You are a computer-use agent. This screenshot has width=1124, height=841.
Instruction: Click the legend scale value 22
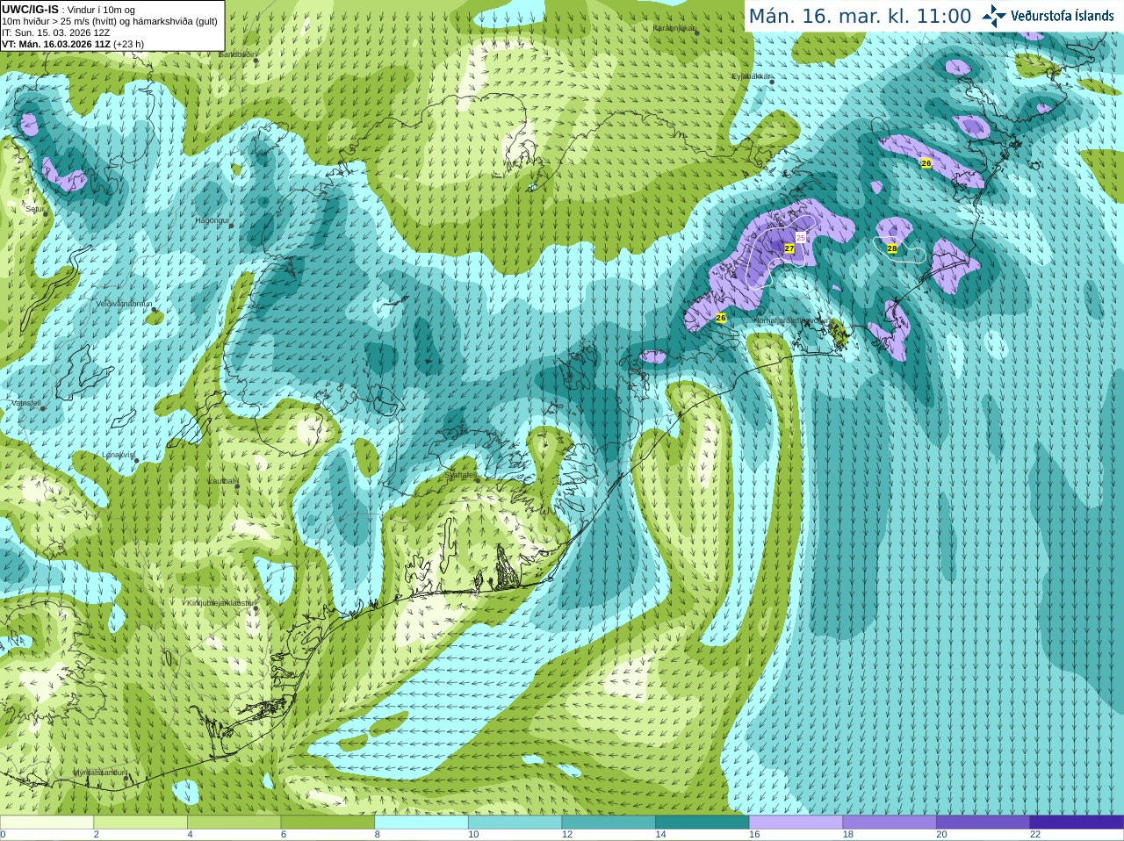pyautogui.click(x=1035, y=835)
